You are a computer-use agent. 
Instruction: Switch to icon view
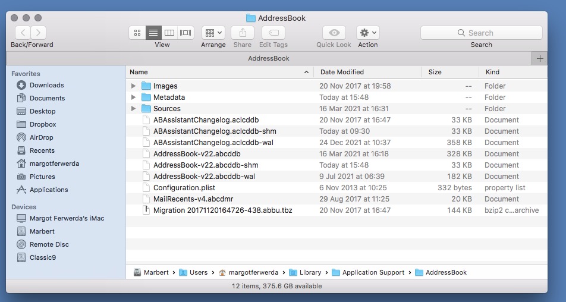click(x=137, y=33)
